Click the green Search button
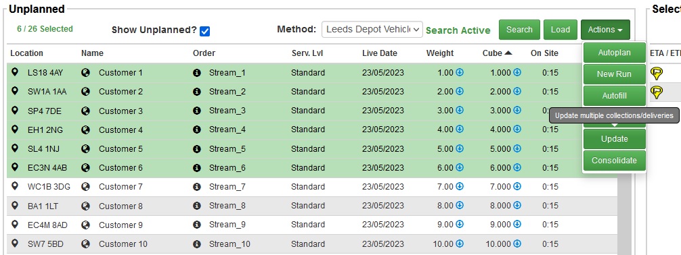The height and width of the screenshot is (255, 681). tap(519, 30)
